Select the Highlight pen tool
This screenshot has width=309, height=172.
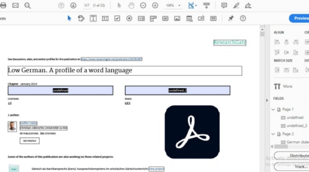[236, 5]
